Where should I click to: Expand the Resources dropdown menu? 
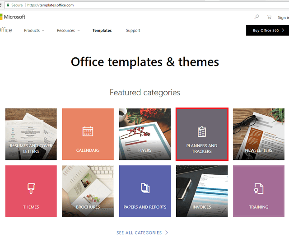point(68,30)
